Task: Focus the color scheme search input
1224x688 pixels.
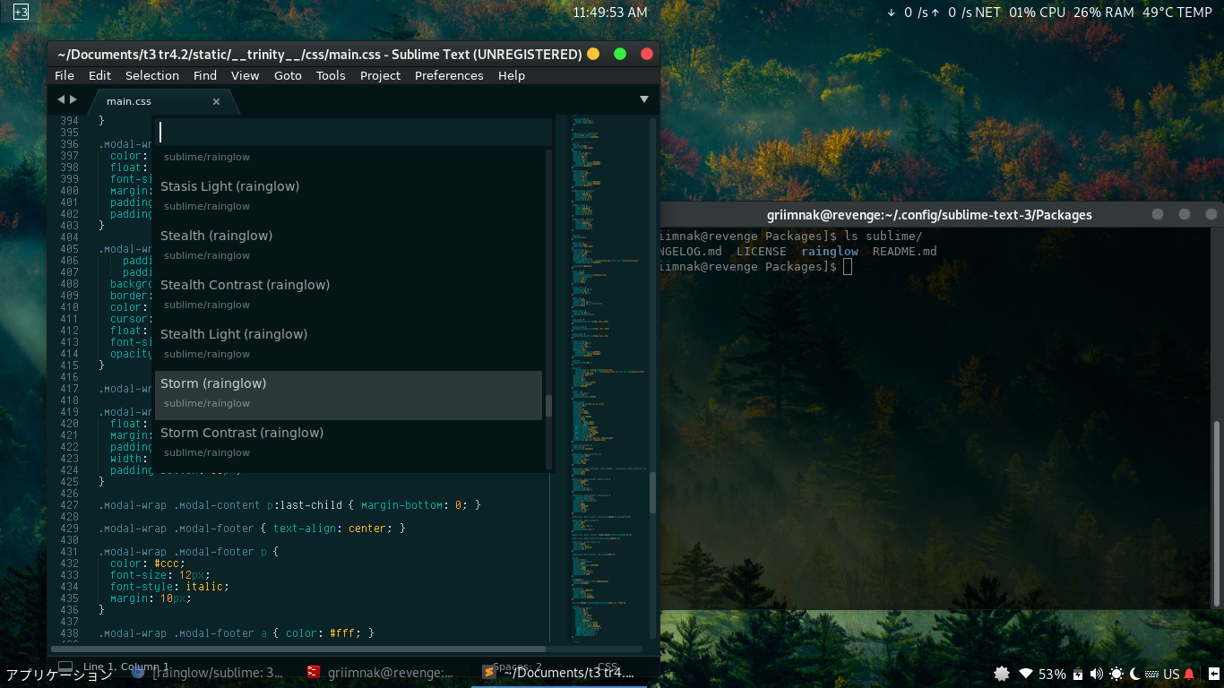Action: click(353, 133)
